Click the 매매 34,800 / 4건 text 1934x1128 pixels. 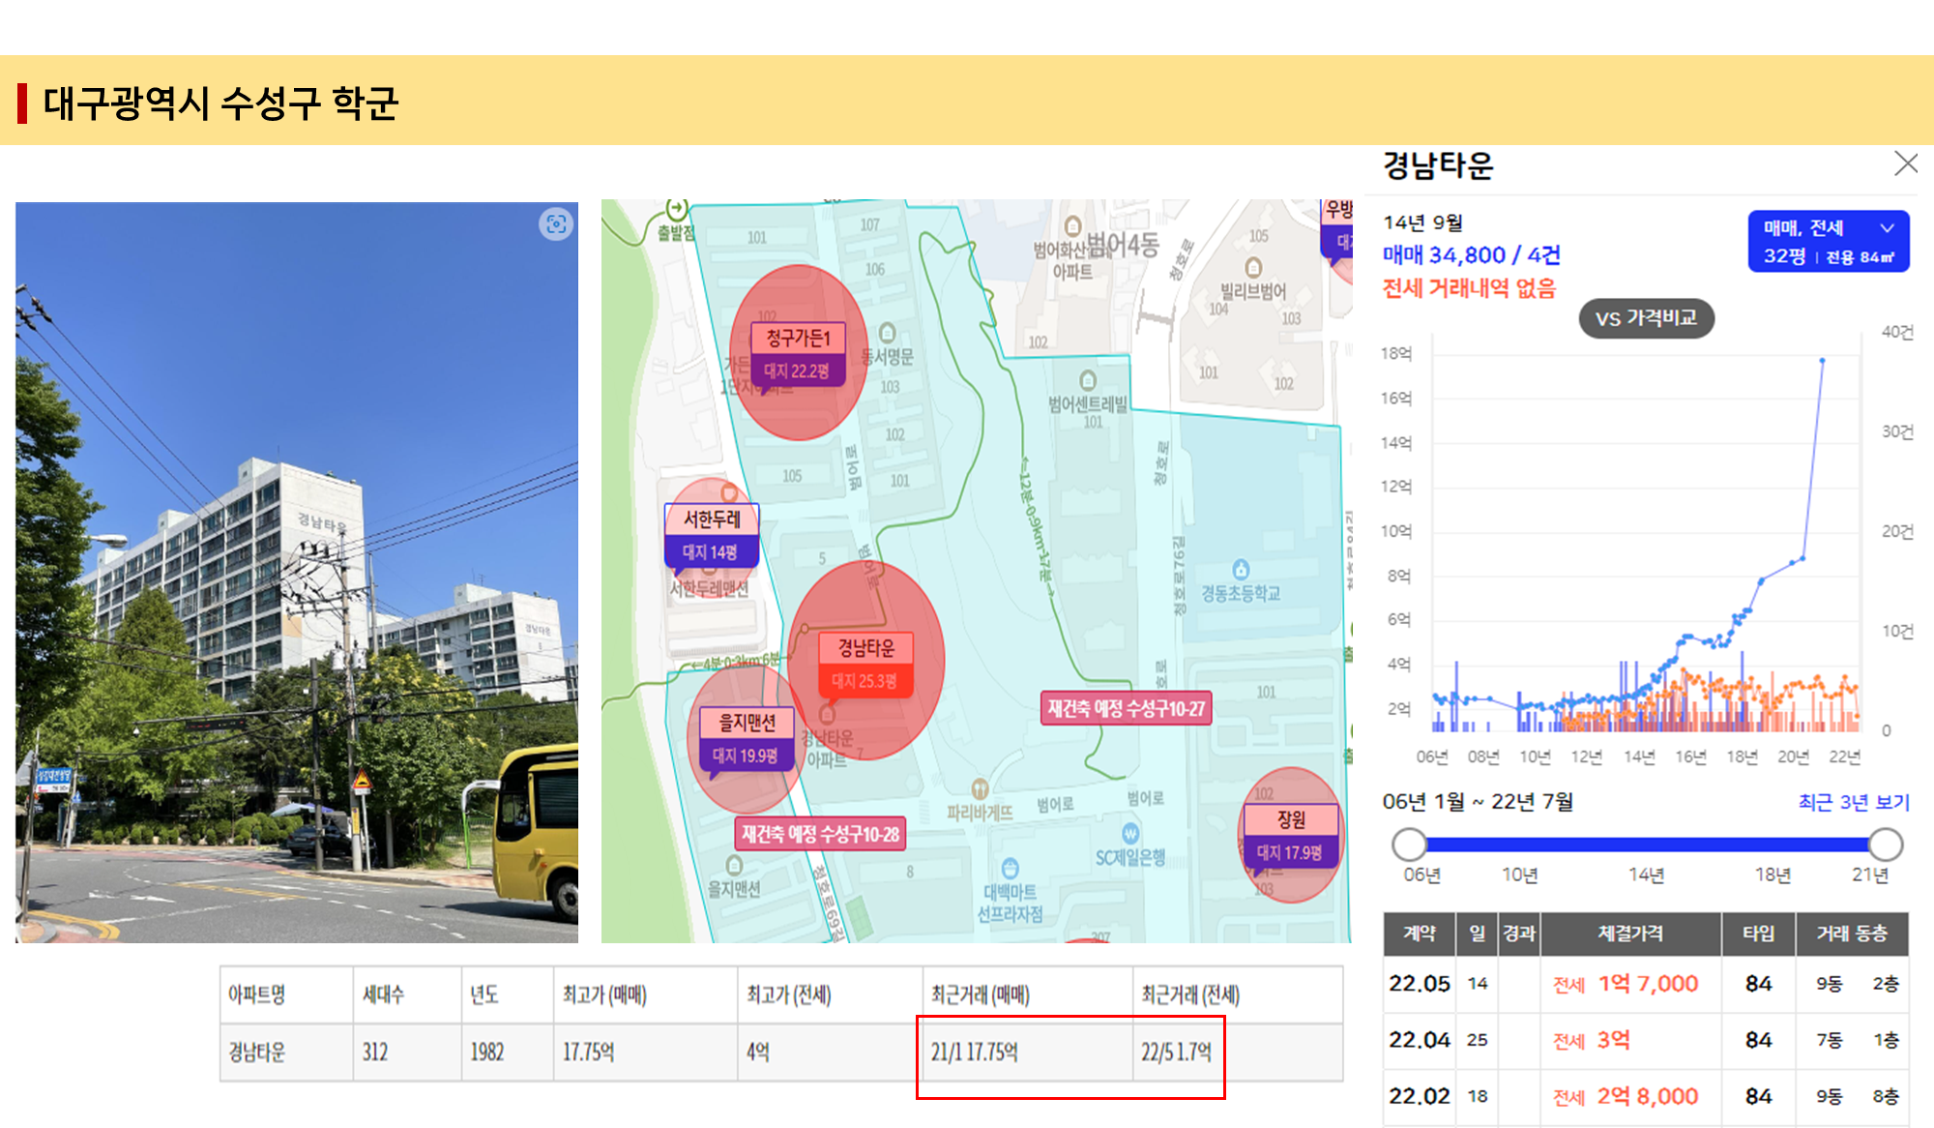(x=1471, y=255)
